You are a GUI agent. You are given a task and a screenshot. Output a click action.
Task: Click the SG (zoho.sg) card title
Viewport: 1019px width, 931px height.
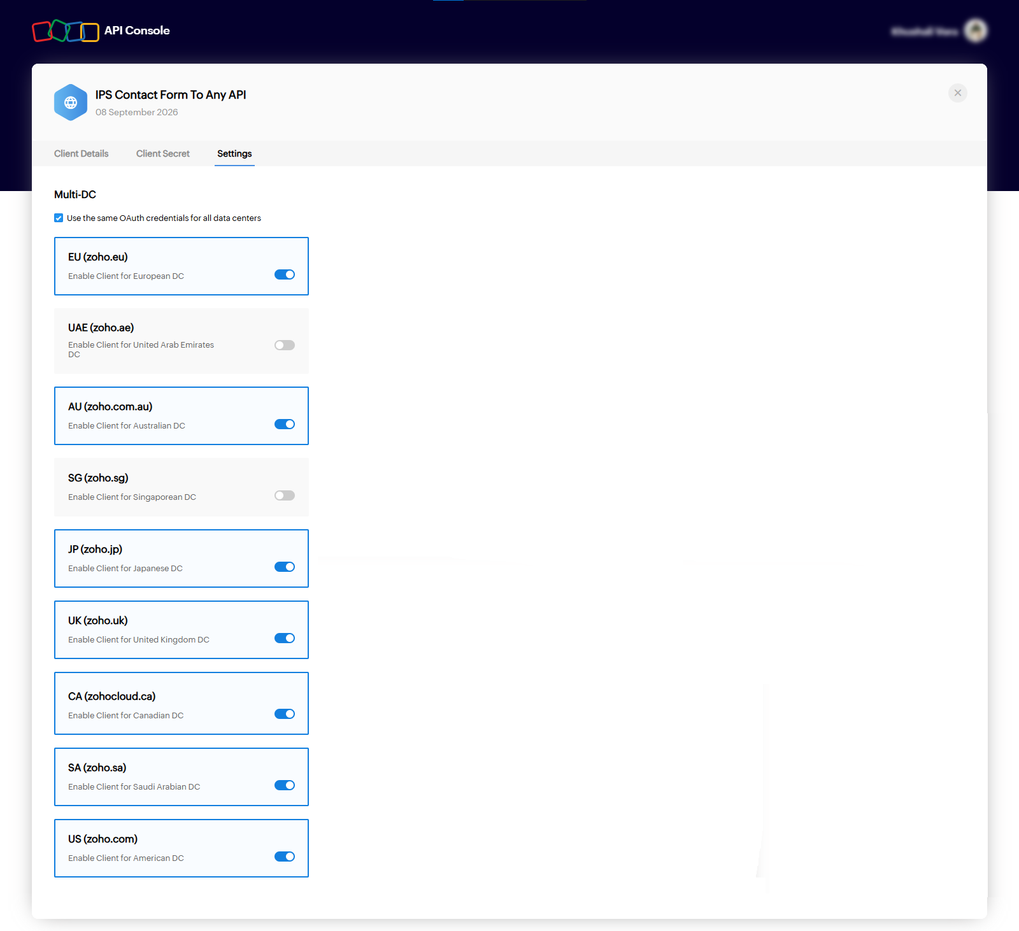pos(98,478)
